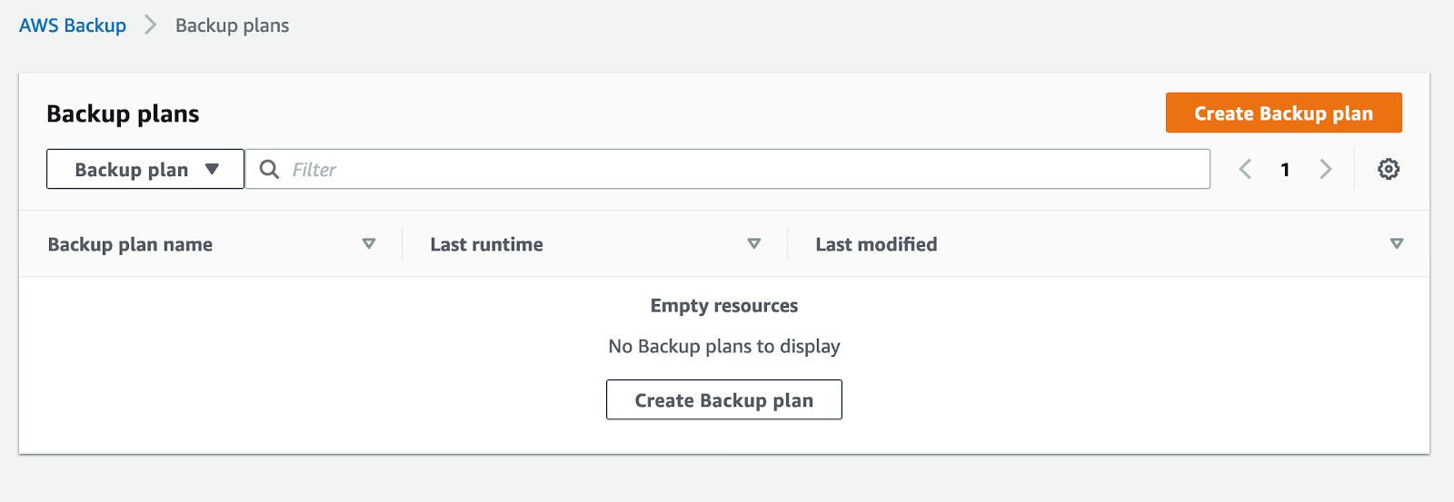Sort by Last modified triangle icon
Screen dimensions: 1454x502
point(1397,244)
